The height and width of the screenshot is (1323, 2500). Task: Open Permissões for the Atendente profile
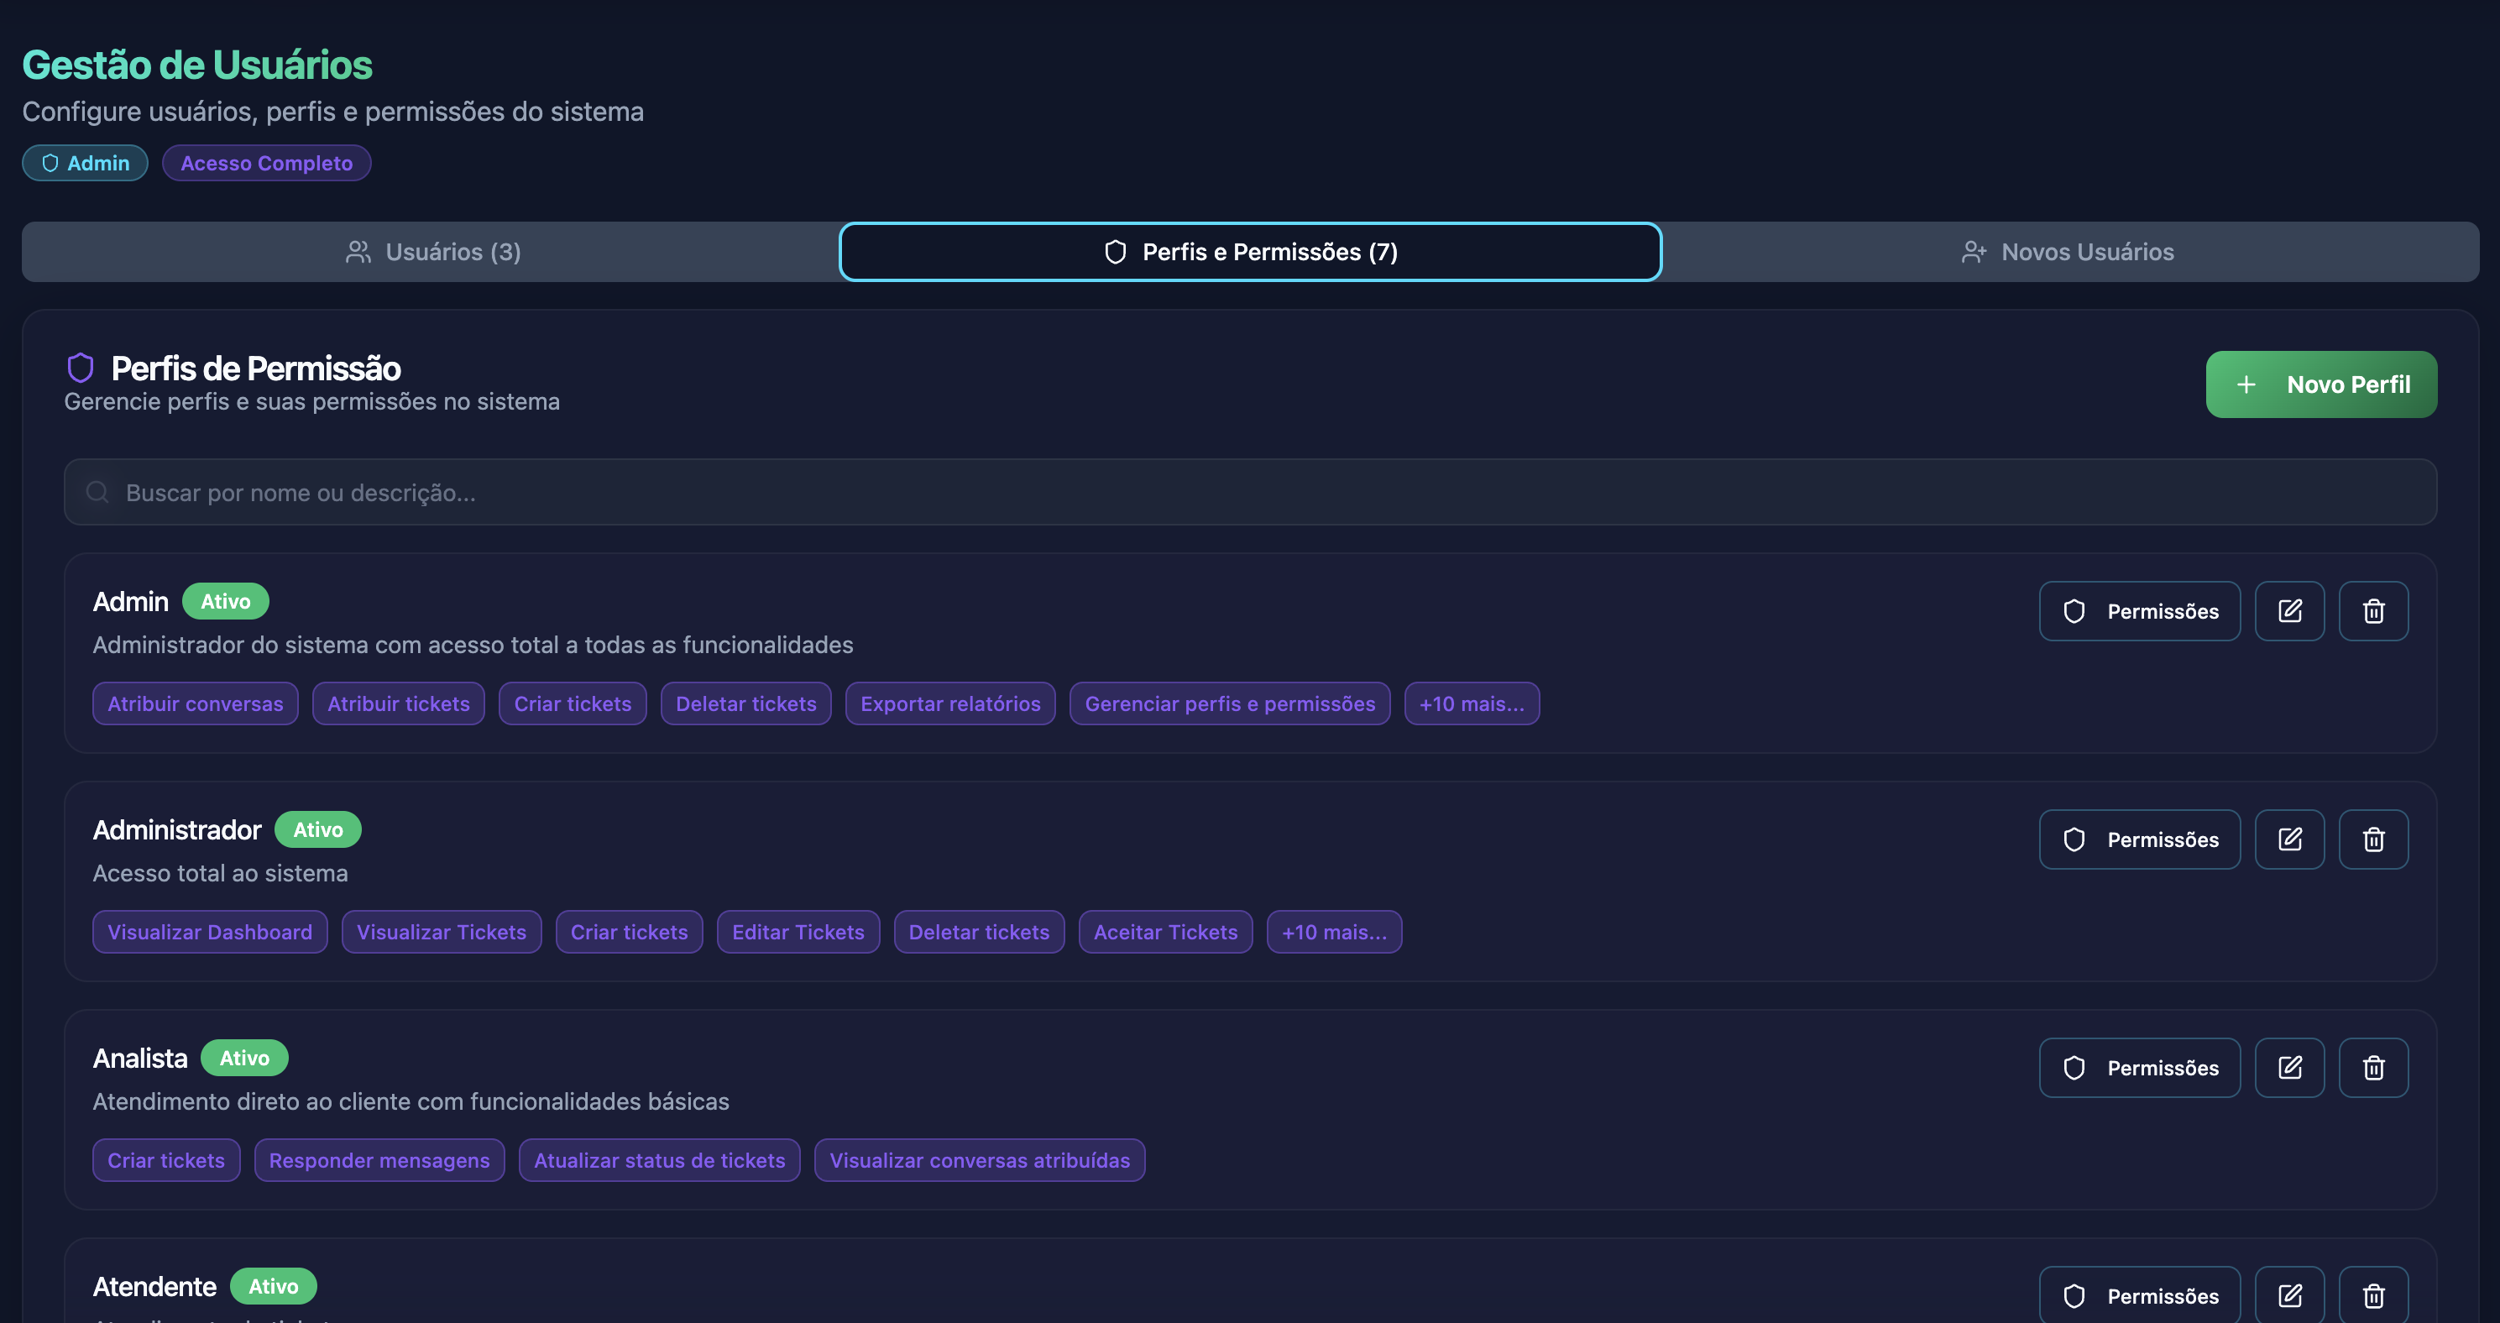click(x=2139, y=1294)
